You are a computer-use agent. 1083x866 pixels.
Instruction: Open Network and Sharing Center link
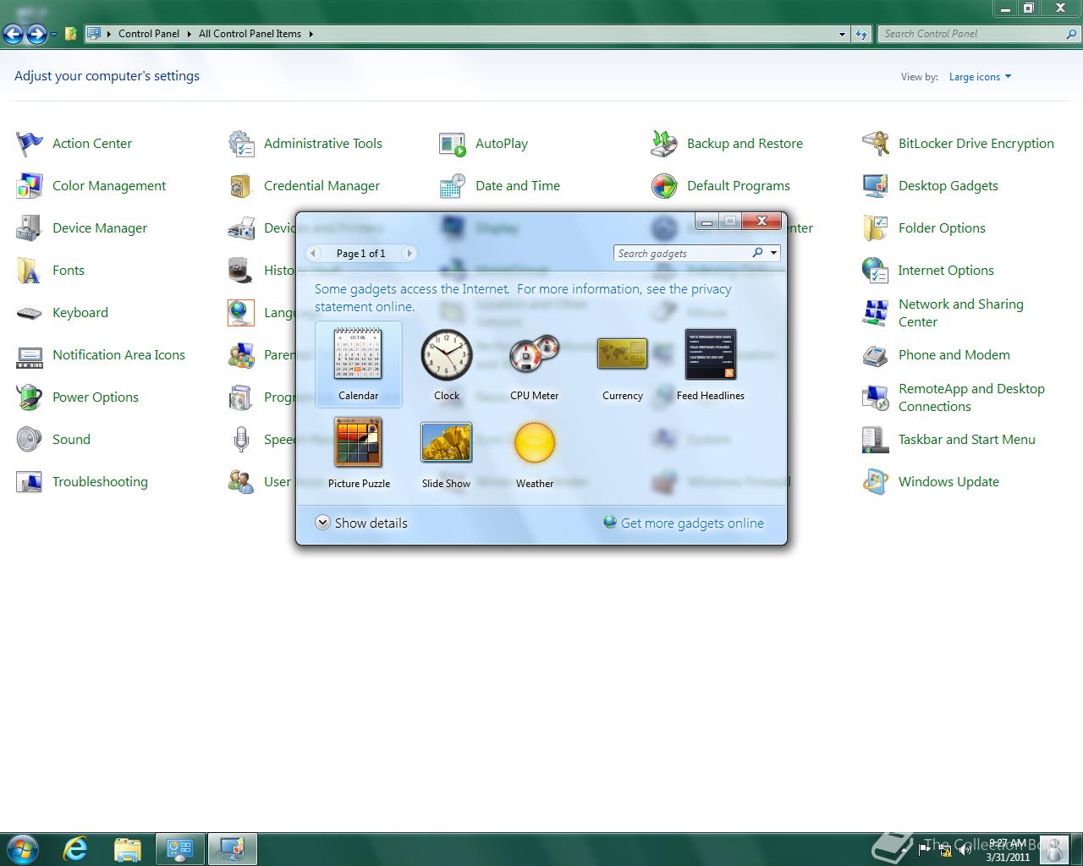pos(960,313)
